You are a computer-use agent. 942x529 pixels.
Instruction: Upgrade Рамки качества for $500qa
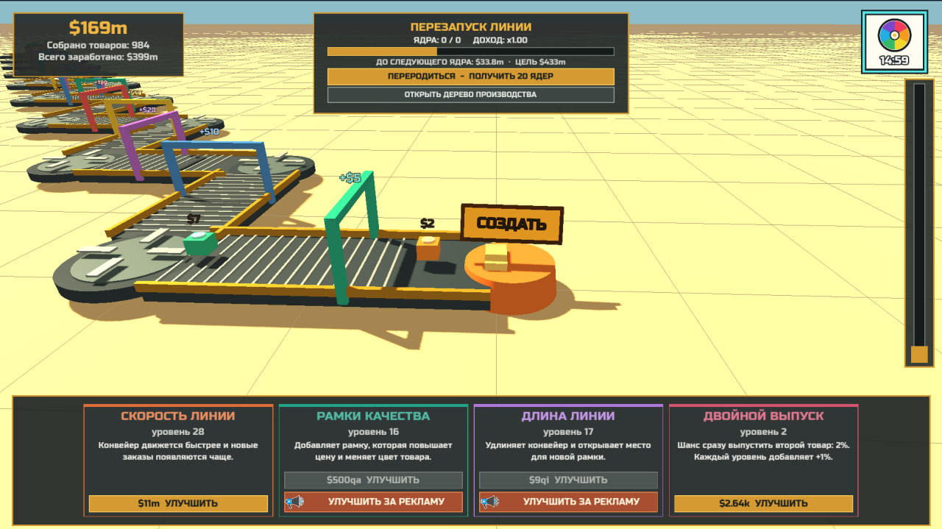click(373, 480)
